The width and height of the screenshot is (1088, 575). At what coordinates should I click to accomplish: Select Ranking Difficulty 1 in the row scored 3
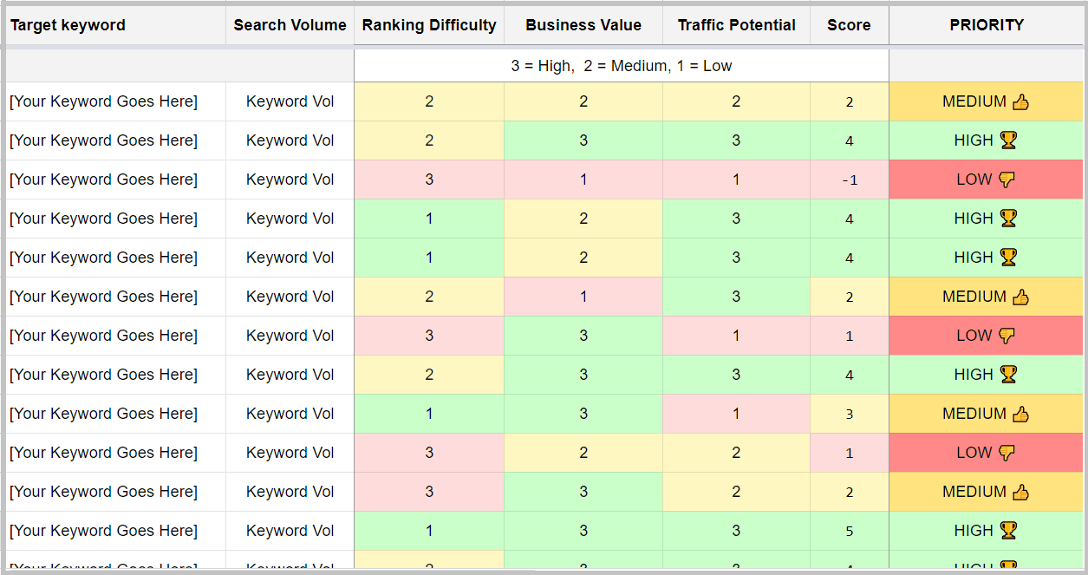(x=429, y=414)
